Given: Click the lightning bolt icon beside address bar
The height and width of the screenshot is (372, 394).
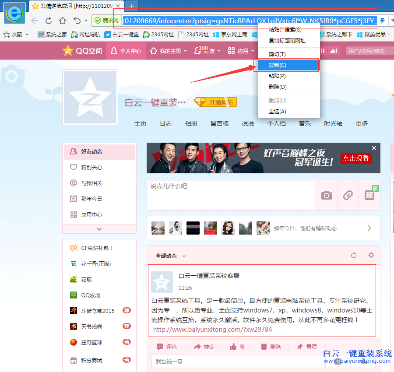Looking at the screenshot, I should point(381,21).
